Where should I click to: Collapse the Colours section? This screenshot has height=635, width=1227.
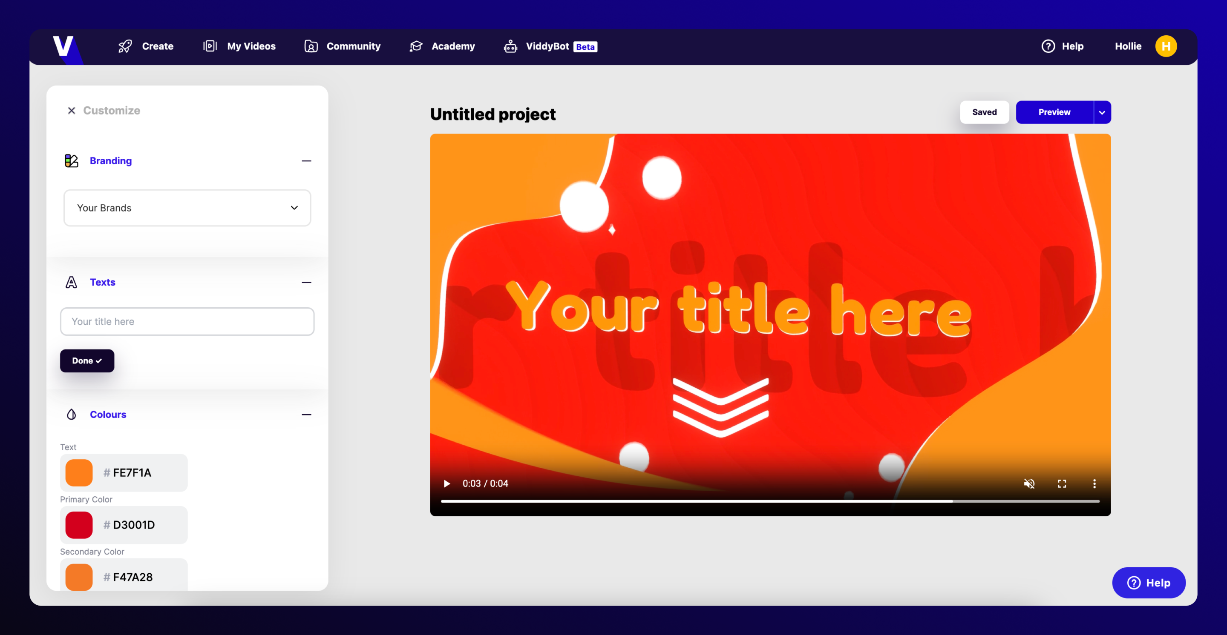point(306,414)
